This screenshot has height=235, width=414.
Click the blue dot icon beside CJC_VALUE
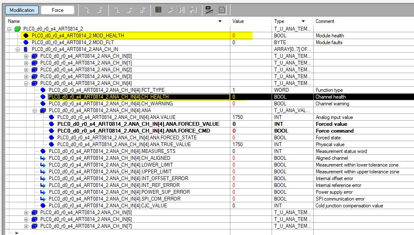[43, 206]
